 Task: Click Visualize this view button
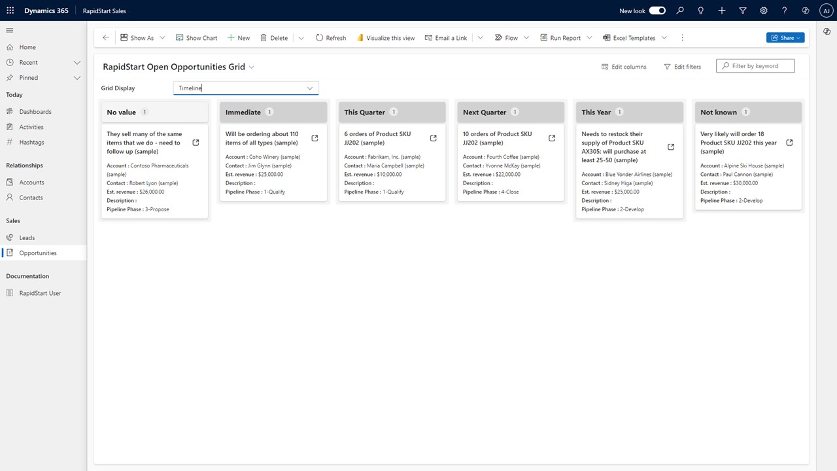pos(386,38)
